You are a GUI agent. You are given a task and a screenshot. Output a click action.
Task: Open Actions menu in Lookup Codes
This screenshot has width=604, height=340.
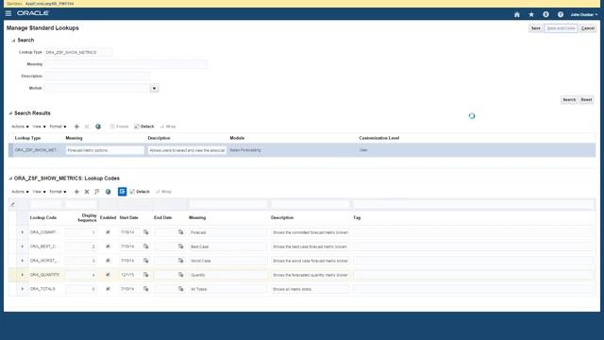(x=20, y=192)
